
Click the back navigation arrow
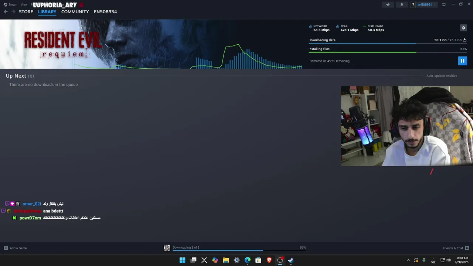pos(6,12)
